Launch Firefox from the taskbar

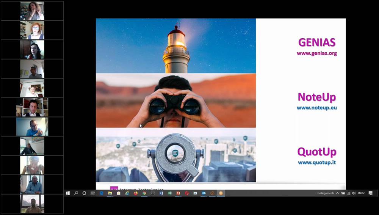coord(136,193)
